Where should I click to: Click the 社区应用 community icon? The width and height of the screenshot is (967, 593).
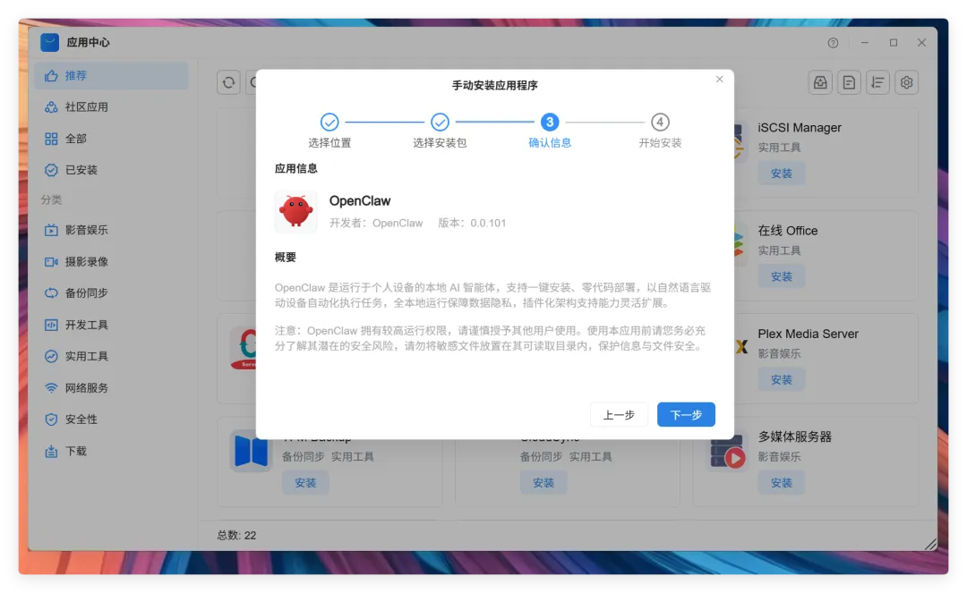coord(51,106)
